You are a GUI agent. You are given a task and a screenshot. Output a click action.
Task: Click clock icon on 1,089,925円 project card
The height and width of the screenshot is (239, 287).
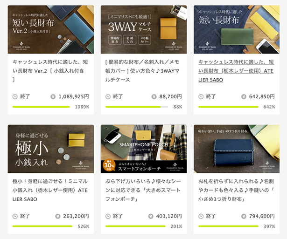click(15, 96)
